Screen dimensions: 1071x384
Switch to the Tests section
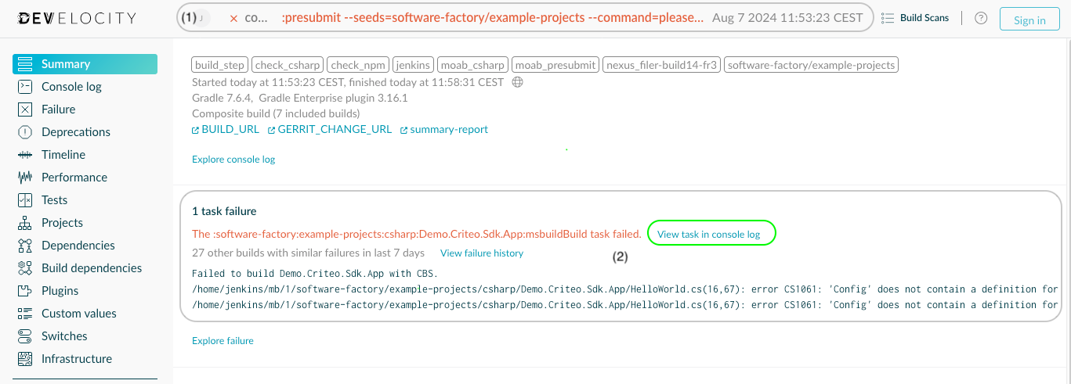[54, 200]
